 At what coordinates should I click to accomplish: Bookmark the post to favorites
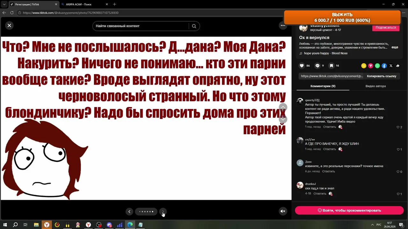point(331,66)
